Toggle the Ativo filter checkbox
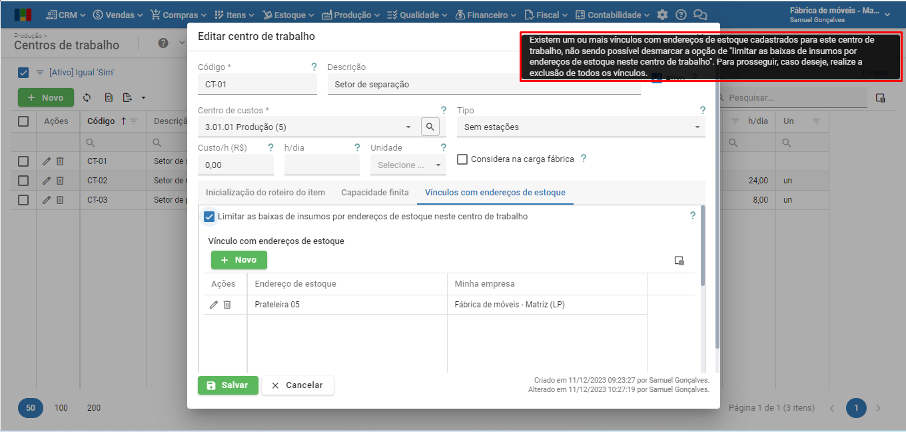The height and width of the screenshot is (432, 906). (x=23, y=73)
